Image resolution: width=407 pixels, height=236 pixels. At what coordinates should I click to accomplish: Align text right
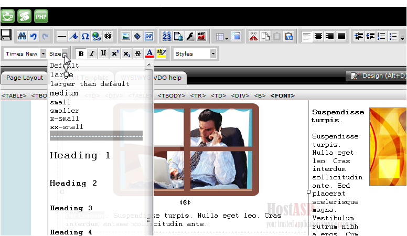click(330, 36)
